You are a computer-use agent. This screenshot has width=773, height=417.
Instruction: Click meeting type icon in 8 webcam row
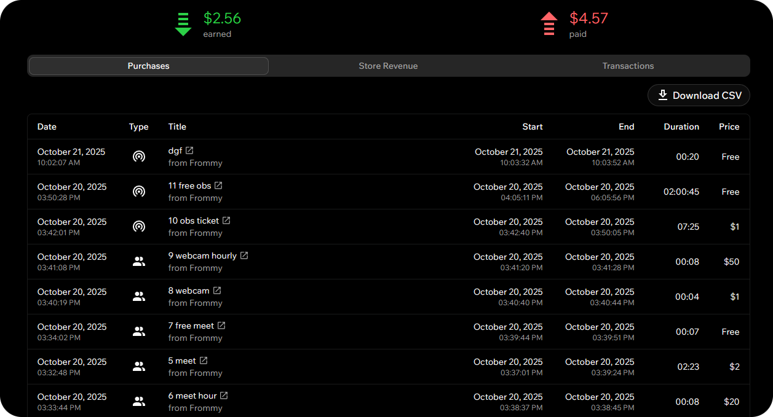[139, 297]
